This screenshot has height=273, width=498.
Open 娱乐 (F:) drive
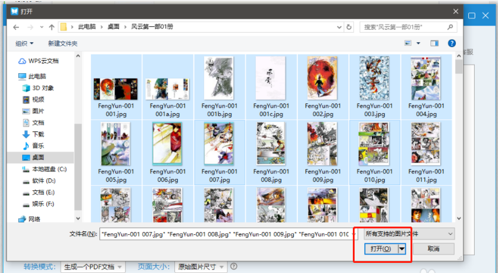39,204
